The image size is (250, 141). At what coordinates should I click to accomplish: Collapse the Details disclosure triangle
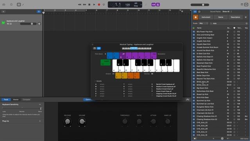pos(95,81)
